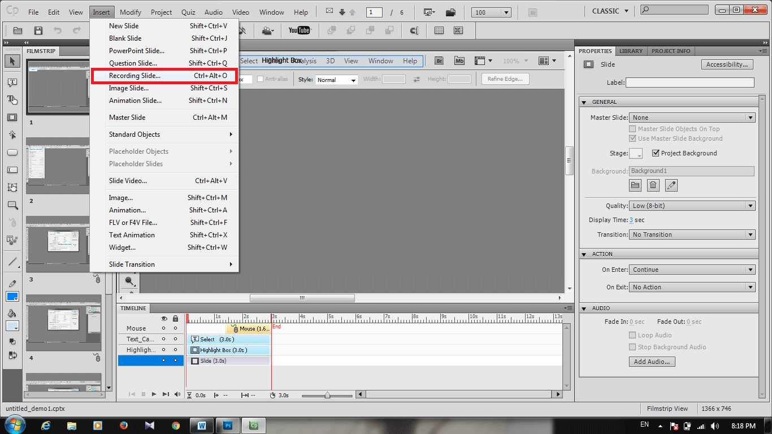Toggle visibility dot for Highlight Box timeline row
The width and height of the screenshot is (772, 434).
[x=164, y=350]
